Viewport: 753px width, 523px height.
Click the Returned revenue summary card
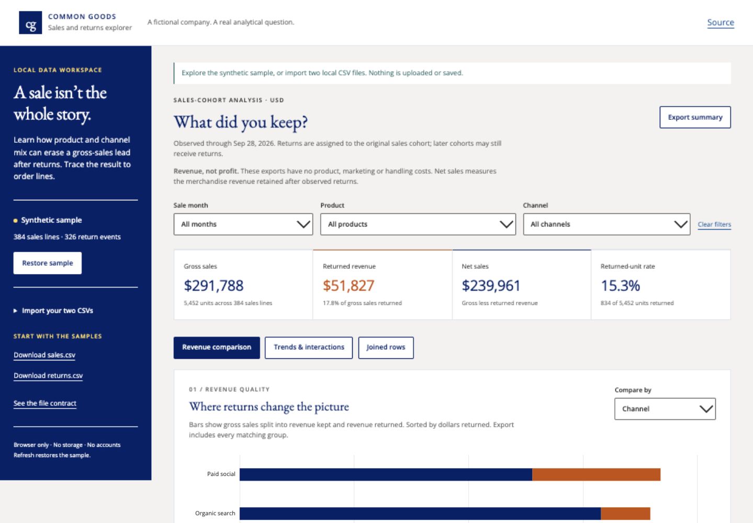tap(383, 285)
